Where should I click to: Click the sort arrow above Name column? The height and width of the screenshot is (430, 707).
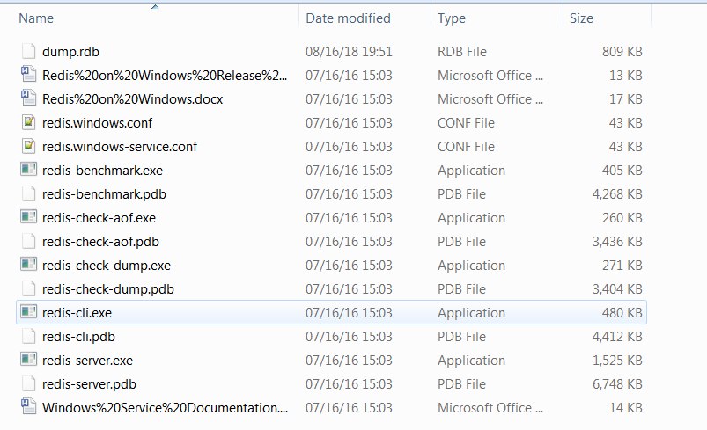pyautogui.click(x=155, y=6)
